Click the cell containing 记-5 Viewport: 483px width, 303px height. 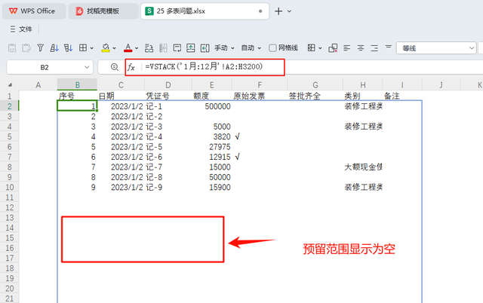pyautogui.click(x=168, y=147)
